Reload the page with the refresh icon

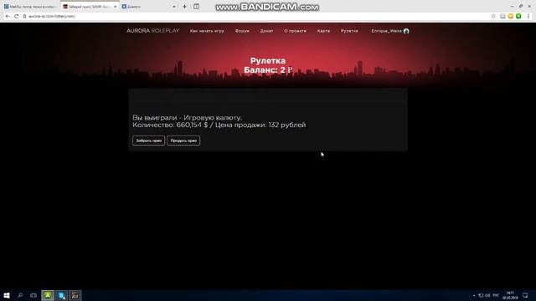[x=16, y=16]
